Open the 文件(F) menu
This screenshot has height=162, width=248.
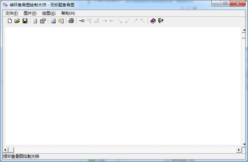point(12,14)
